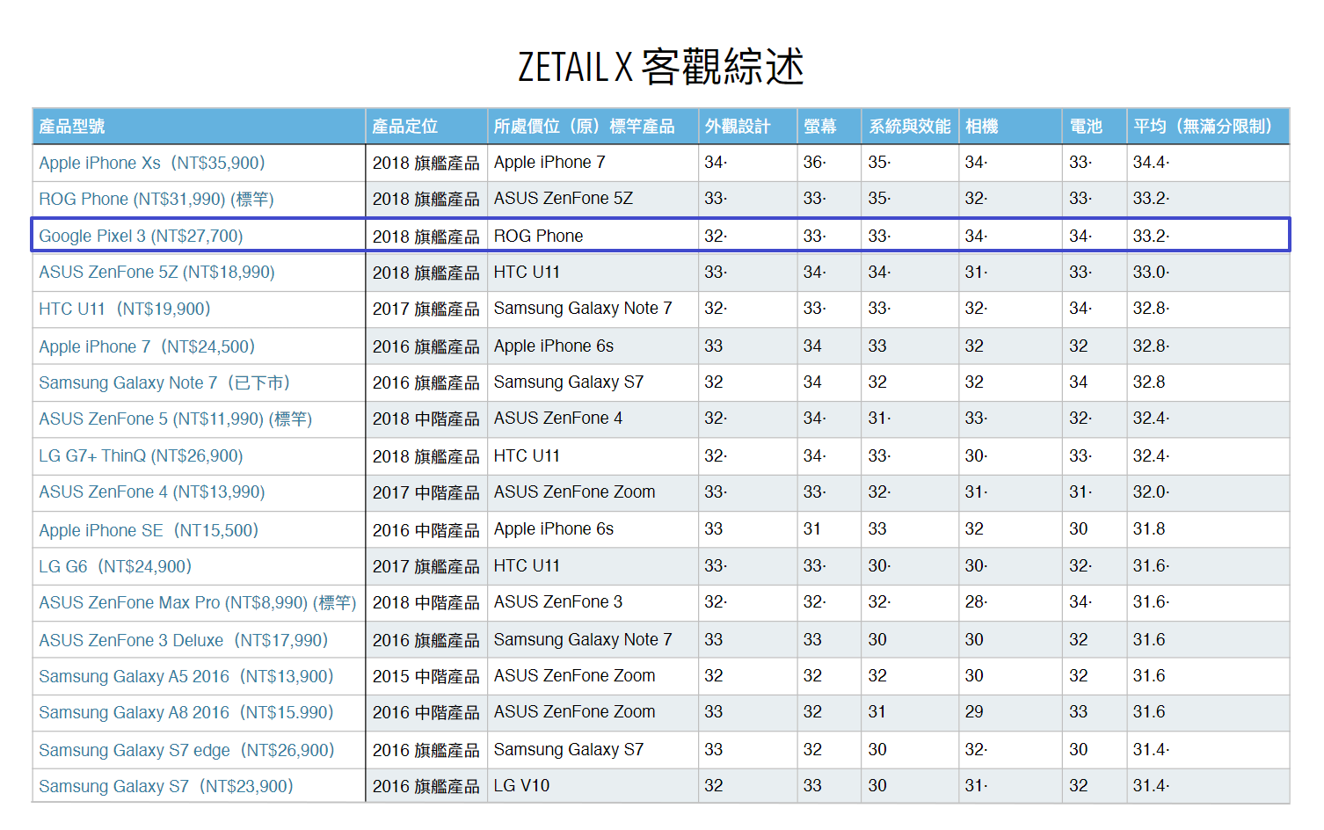Select 31.8 average in iPhone SE row
The width and height of the screenshot is (1324, 830).
(1149, 529)
